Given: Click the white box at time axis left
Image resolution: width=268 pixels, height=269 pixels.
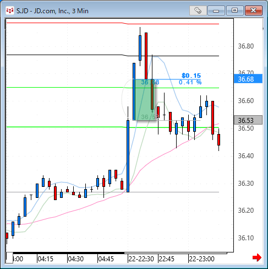Looking at the screenshot, I should pos(9,258).
